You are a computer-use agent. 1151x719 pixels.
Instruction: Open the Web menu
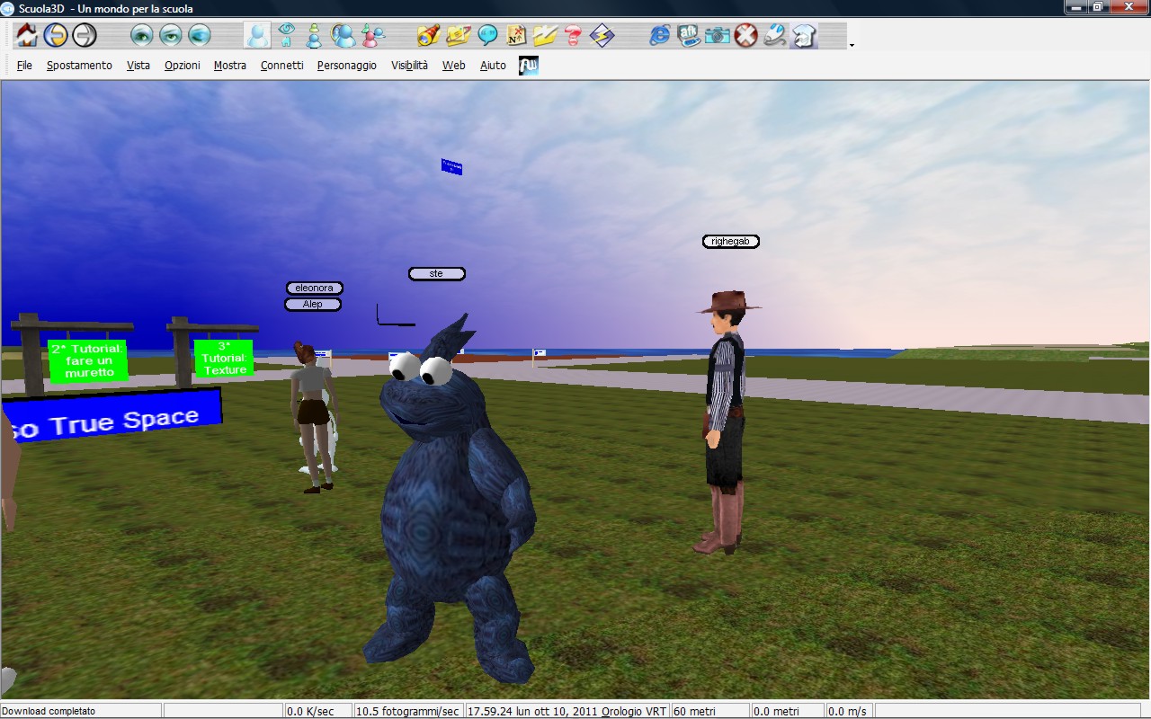(454, 66)
